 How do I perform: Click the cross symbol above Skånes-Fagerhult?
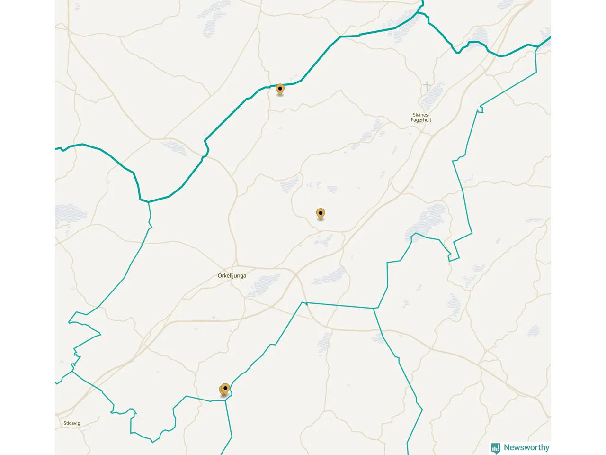pyautogui.click(x=427, y=86)
